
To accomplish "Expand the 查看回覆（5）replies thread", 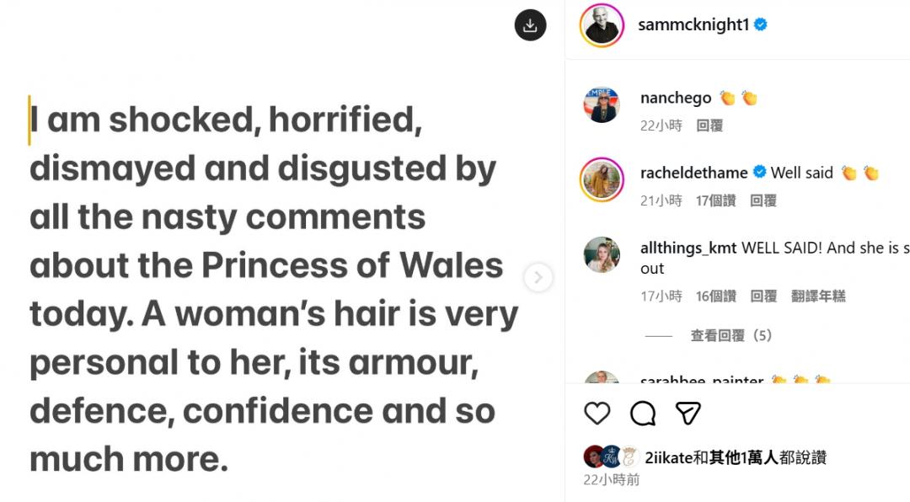I will click(731, 335).
